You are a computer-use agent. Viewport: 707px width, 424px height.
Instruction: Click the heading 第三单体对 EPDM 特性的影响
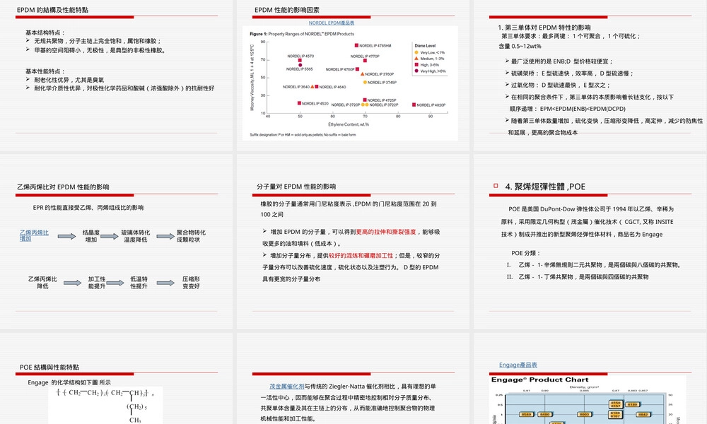click(x=544, y=28)
